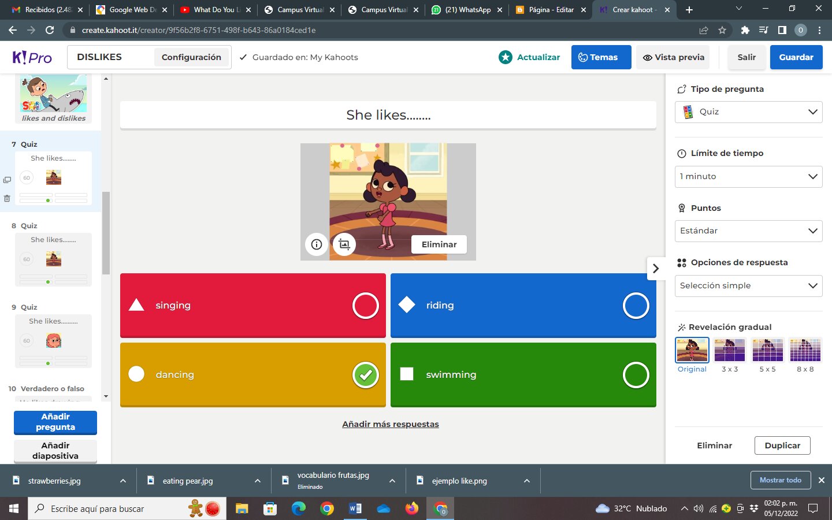This screenshot has height=520, width=832.
Task: Open the Windows tray hidden icons menu
Action: coord(684,508)
